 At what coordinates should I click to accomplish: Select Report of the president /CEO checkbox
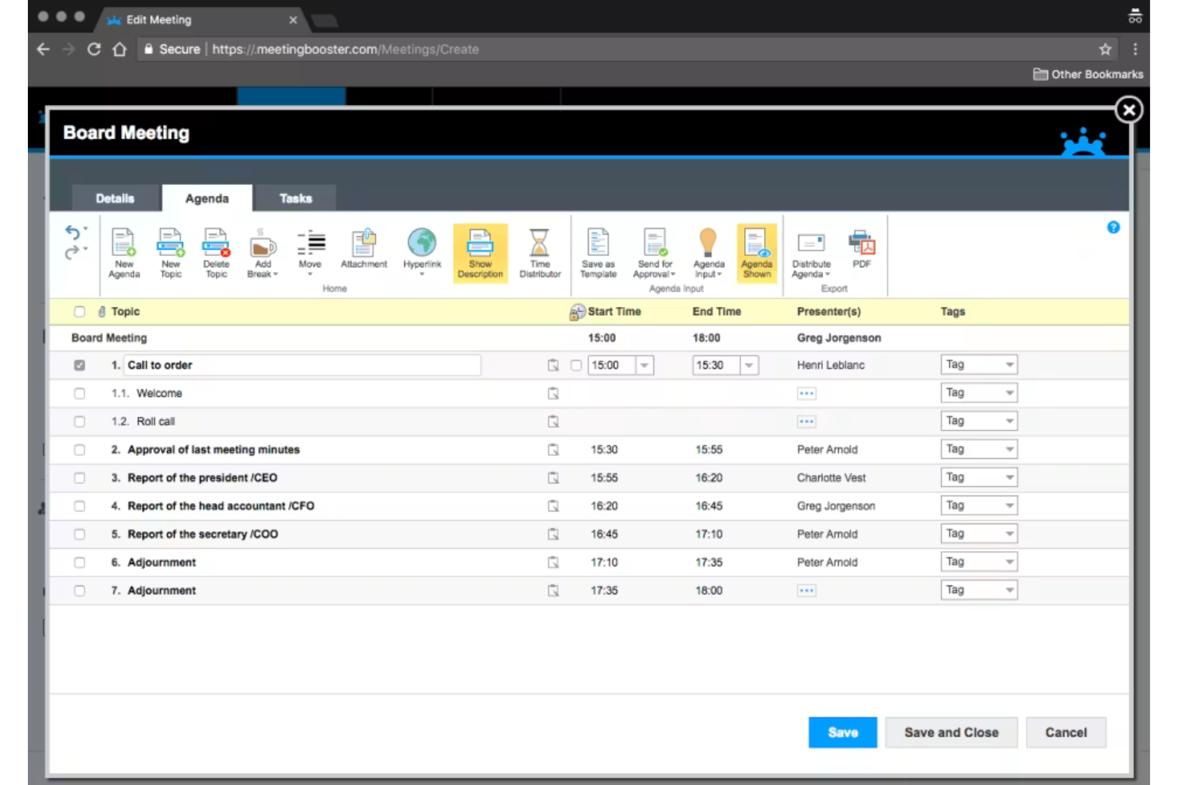point(80,478)
